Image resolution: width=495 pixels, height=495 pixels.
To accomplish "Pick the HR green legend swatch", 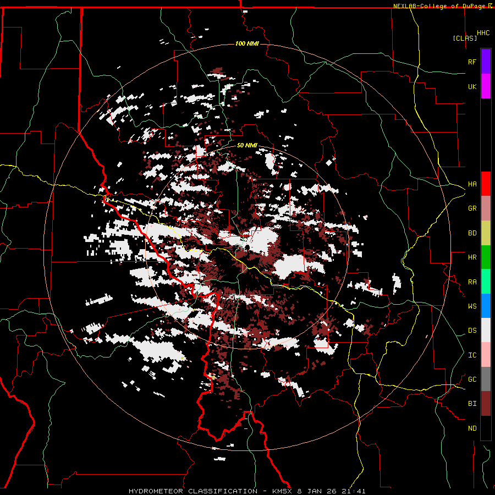I will tap(486, 257).
